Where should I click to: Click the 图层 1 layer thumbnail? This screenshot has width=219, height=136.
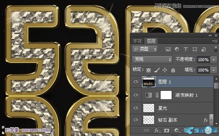click(149, 82)
